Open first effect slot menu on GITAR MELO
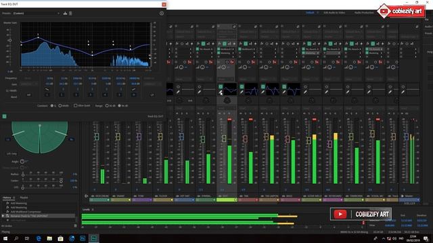The image size is (433, 243). pos(318,49)
